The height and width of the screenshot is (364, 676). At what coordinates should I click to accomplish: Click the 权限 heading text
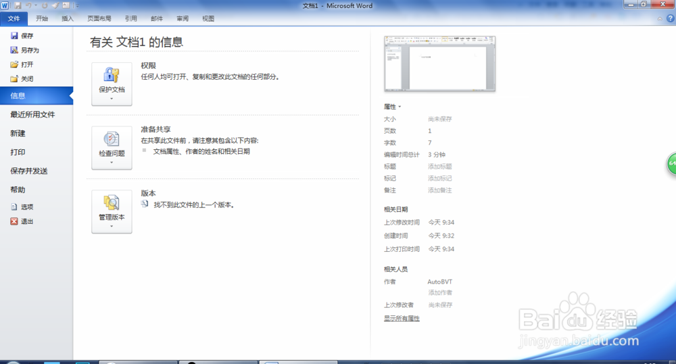pyautogui.click(x=148, y=66)
